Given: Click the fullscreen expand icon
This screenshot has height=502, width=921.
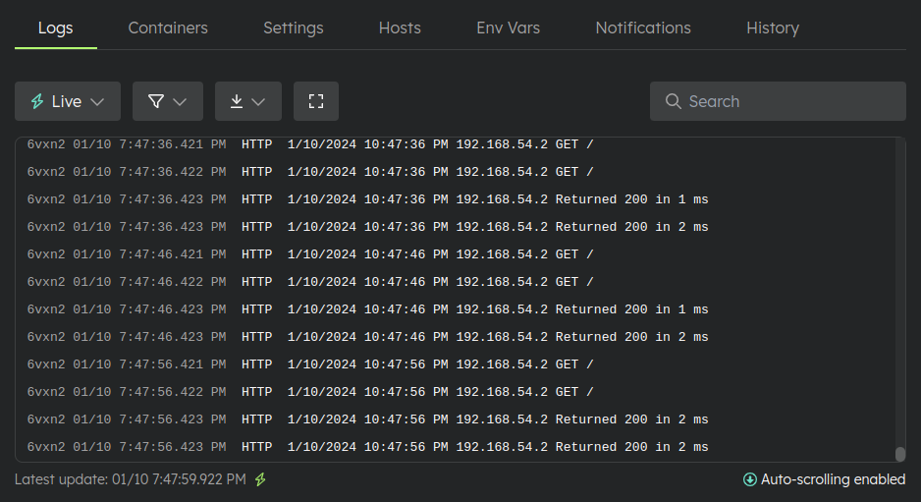Looking at the screenshot, I should (x=315, y=101).
